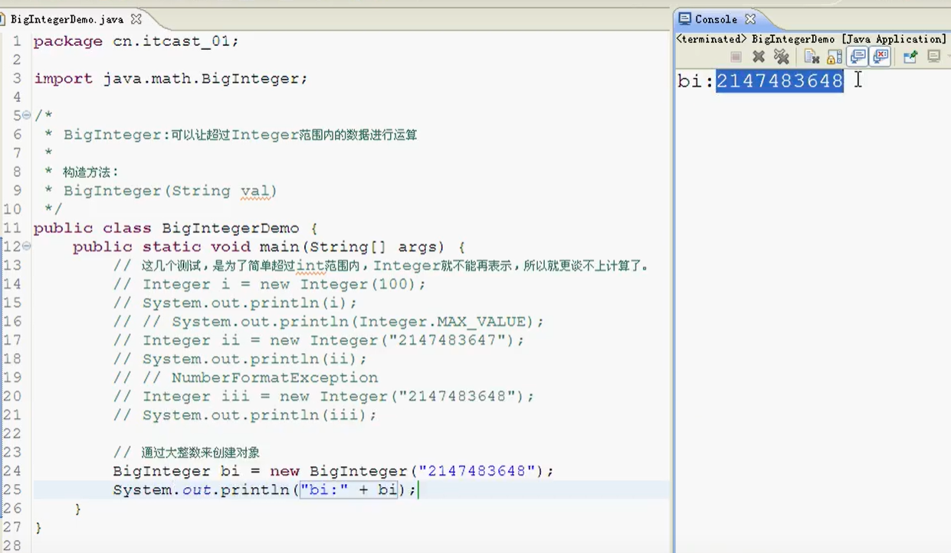This screenshot has width=951, height=553.
Task: Click the Display Selected Console monitor icon
Action: coord(933,56)
